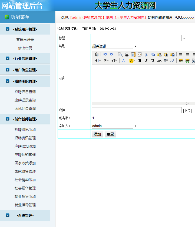
Task: Click the 上传 upload button
Action: pyautogui.click(x=187, y=111)
